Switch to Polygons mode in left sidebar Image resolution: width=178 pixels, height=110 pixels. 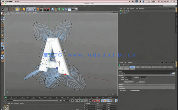tap(2, 36)
